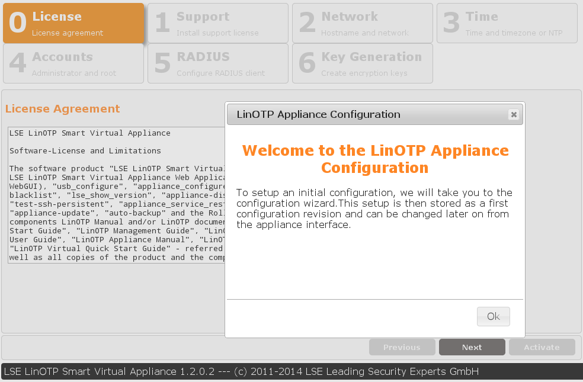
Task: Switch to the Key Generation step
Action: [363, 63]
